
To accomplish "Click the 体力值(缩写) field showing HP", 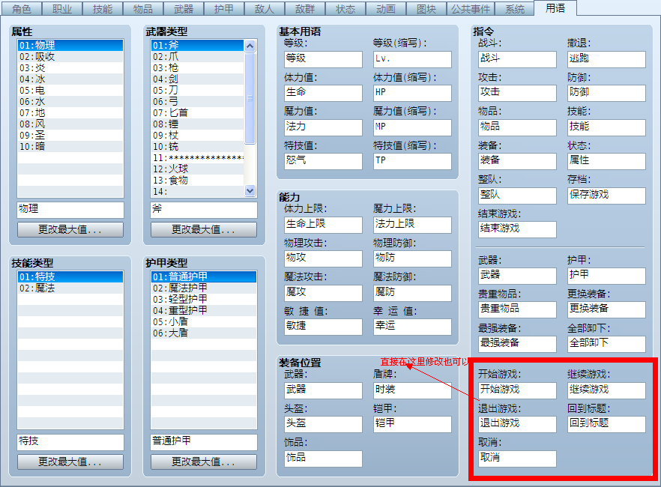I will pyautogui.click(x=412, y=93).
